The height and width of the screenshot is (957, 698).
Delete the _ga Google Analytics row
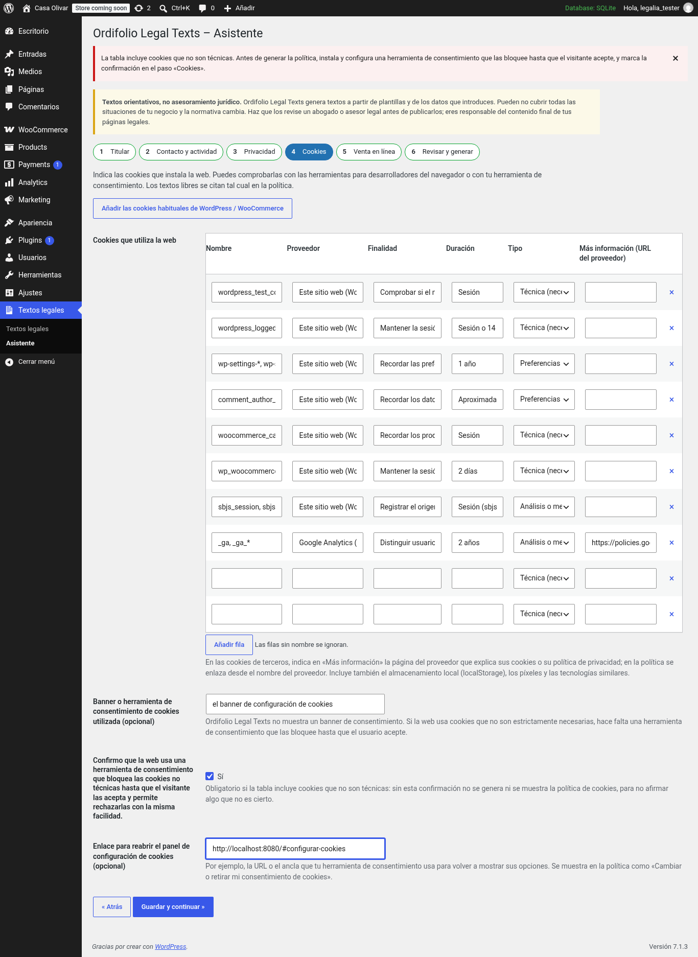click(671, 543)
